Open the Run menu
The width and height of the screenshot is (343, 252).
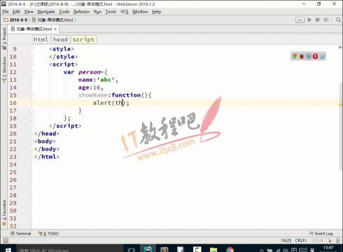(97, 12)
